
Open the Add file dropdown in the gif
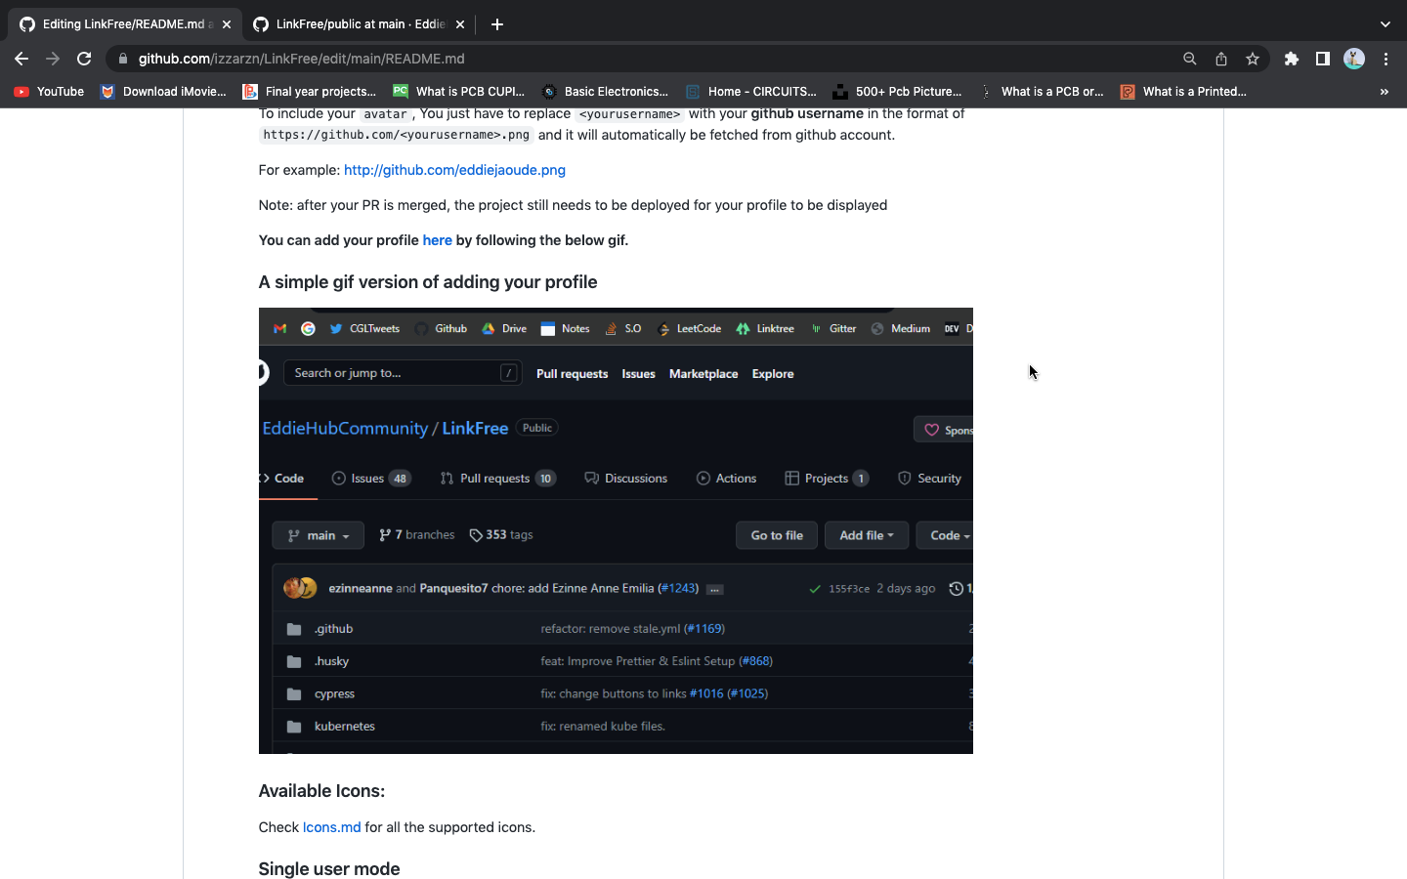click(866, 534)
